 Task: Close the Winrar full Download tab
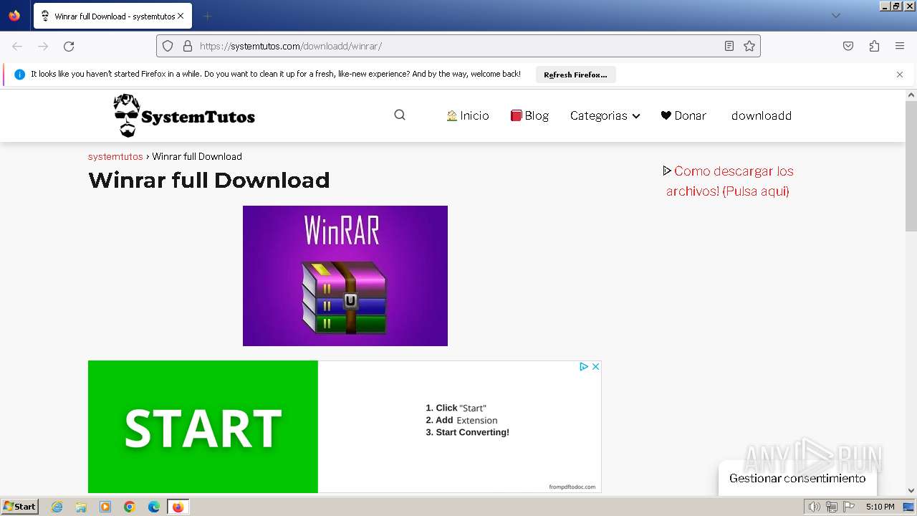coord(181,16)
